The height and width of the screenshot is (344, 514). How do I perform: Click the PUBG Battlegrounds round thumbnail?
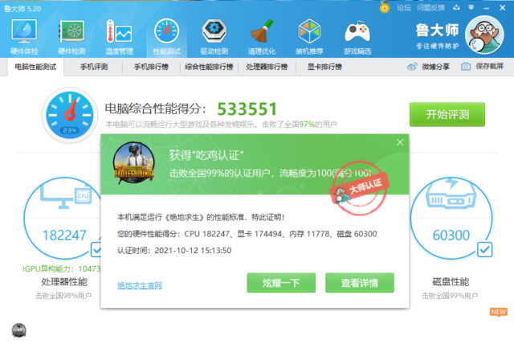(x=134, y=162)
